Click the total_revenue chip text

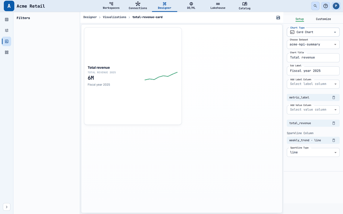[x=300, y=123]
